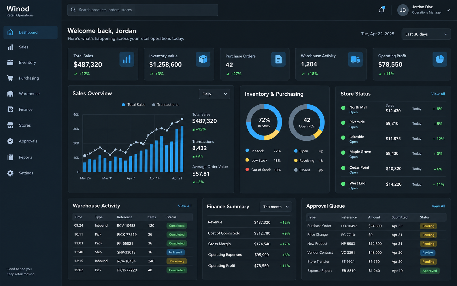Click the Operating Expenses $95,990 value
The height and width of the screenshot is (286, 457).
tap(262, 255)
